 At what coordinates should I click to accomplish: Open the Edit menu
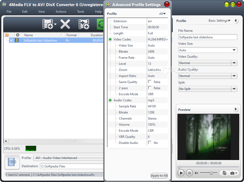(x=25, y=12)
